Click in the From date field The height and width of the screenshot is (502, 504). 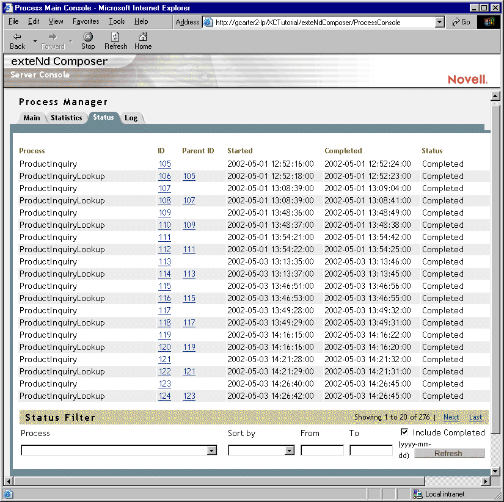point(322,450)
